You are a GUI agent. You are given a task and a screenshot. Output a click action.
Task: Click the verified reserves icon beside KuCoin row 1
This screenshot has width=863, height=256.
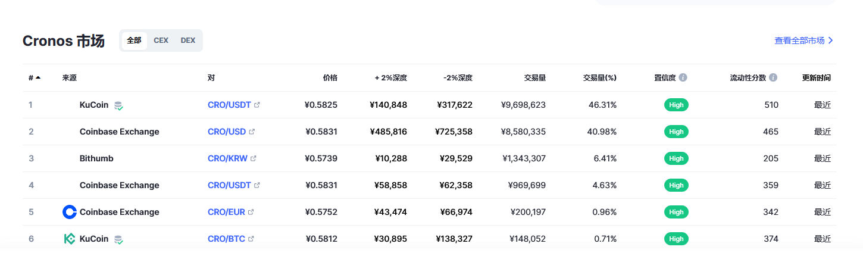coord(118,105)
